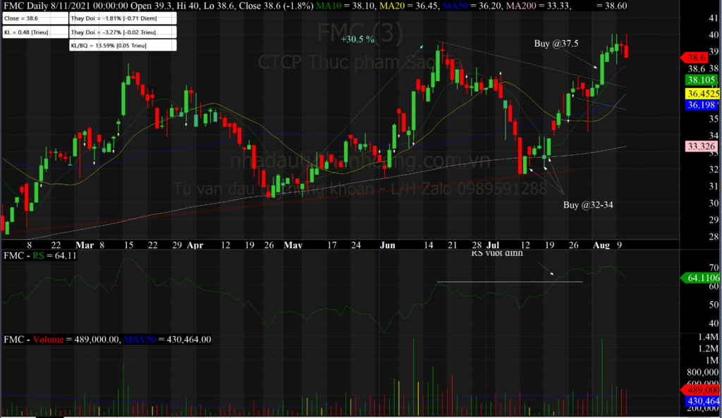Select the green 64.1106 RS value tag

pos(700,278)
